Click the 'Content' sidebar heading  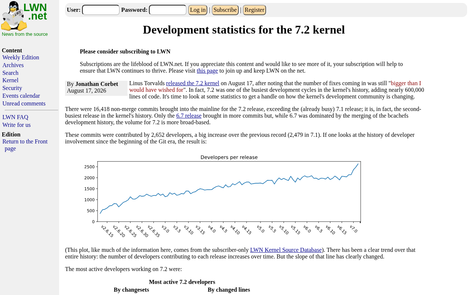coord(12,51)
